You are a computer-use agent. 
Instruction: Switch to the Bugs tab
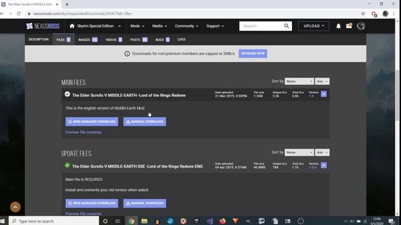162,39
